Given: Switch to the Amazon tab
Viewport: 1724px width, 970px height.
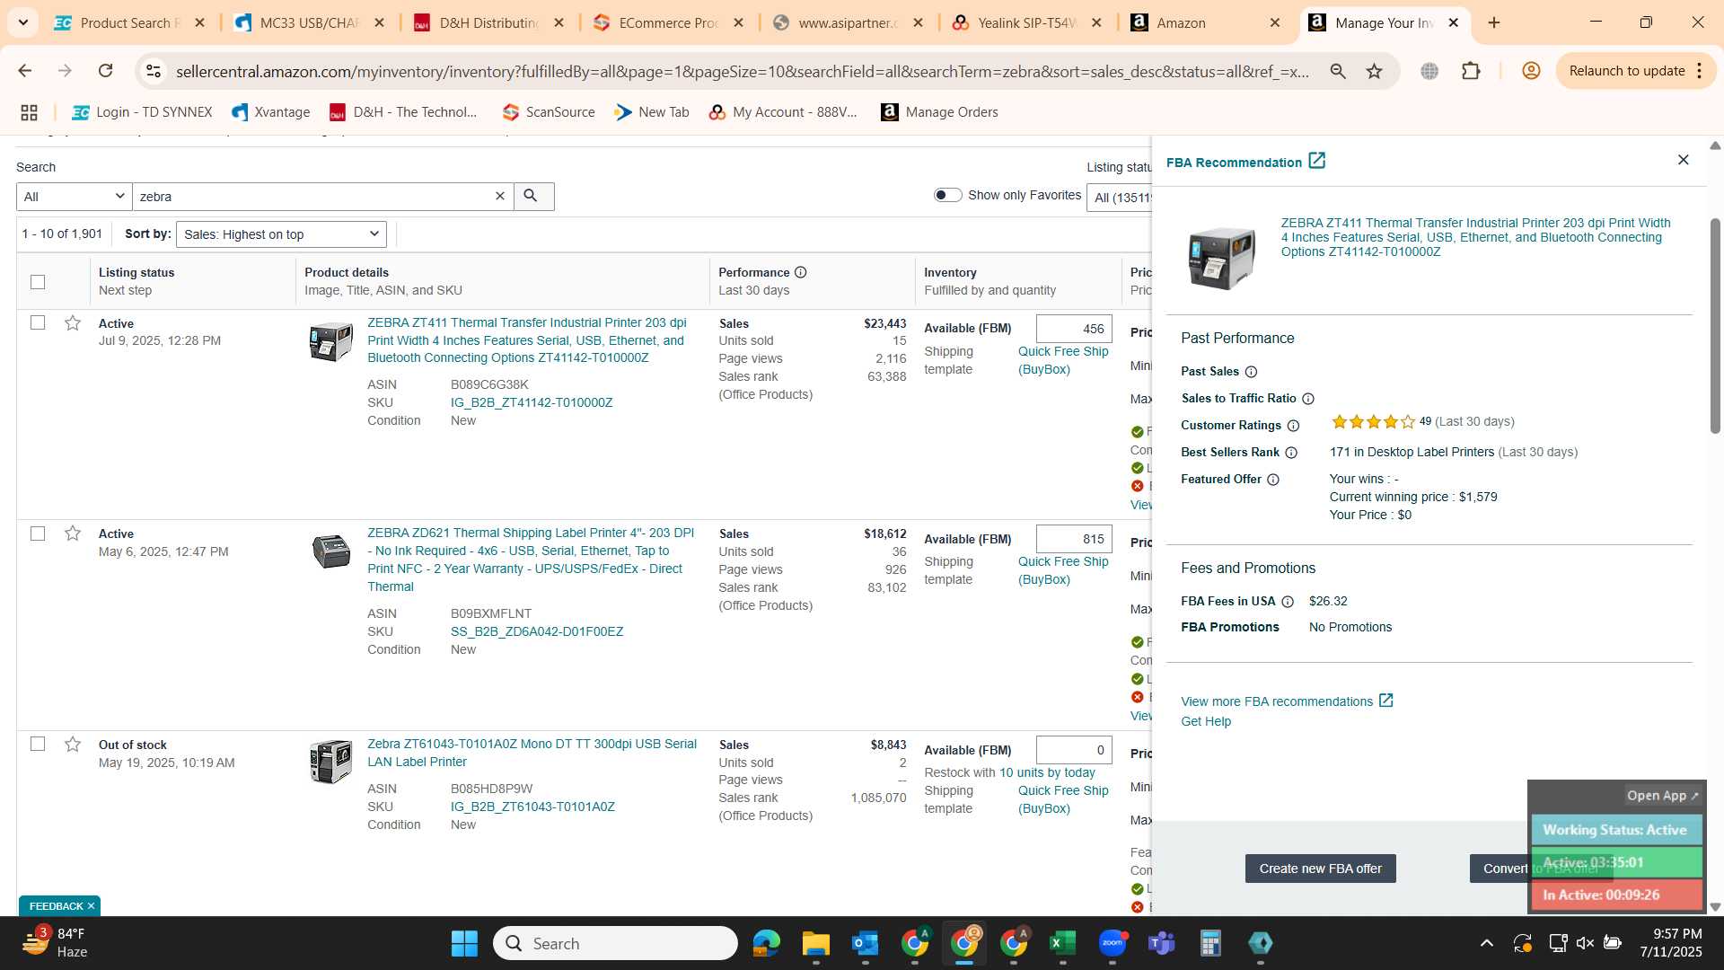Looking at the screenshot, I should tap(1206, 23).
